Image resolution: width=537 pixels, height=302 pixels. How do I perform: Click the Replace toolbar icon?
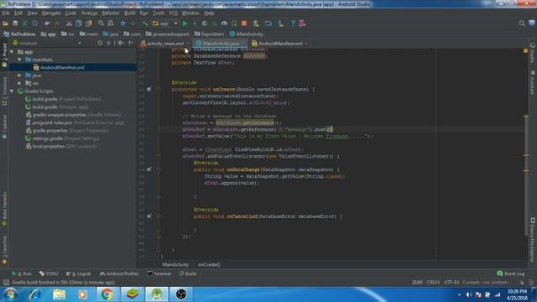point(111,23)
